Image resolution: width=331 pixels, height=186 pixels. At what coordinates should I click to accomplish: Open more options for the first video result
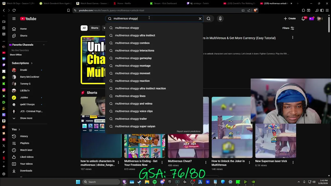(293, 38)
